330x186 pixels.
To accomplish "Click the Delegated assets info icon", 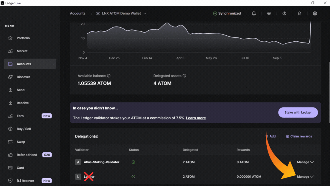I will coord(184,76).
